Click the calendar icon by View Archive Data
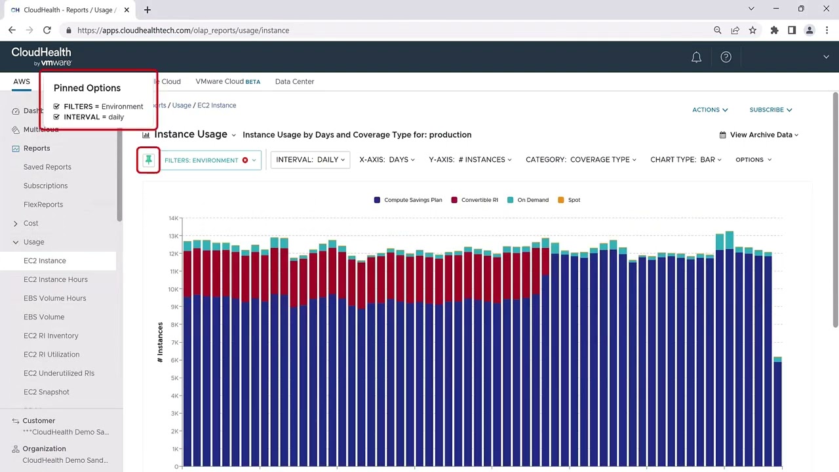The width and height of the screenshot is (839, 472). coord(723,135)
